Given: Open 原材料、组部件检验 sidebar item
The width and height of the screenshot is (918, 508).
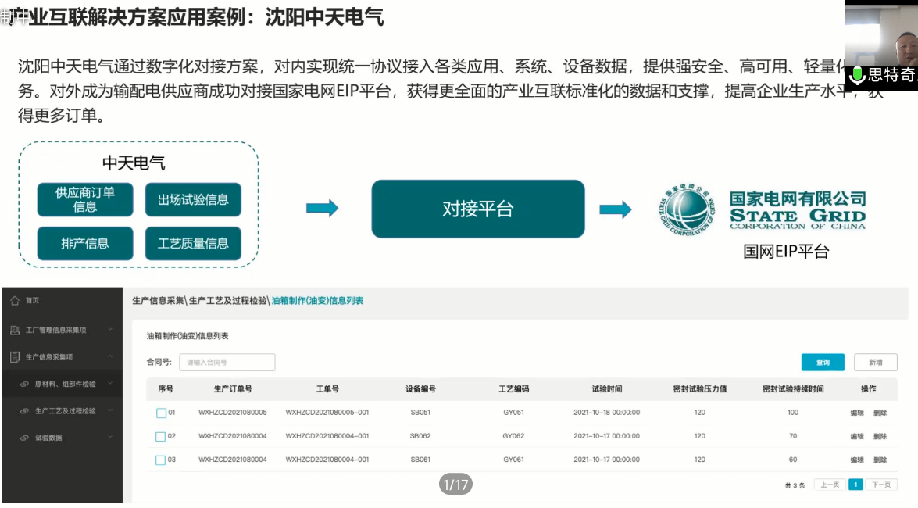Looking at the screenshot, I should pyautogui.click(x=62, y=385).
